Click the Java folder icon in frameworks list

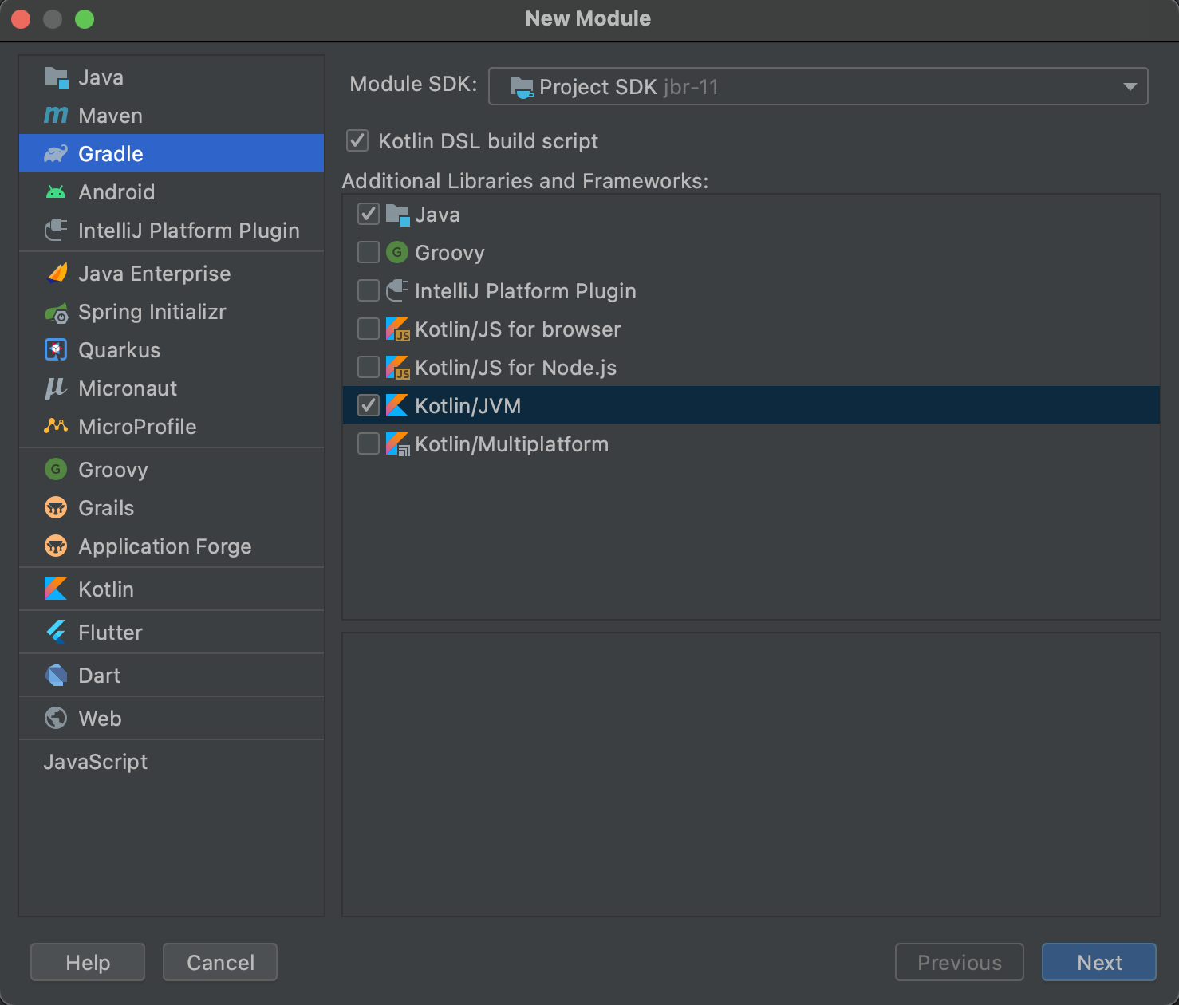[397, 215]
